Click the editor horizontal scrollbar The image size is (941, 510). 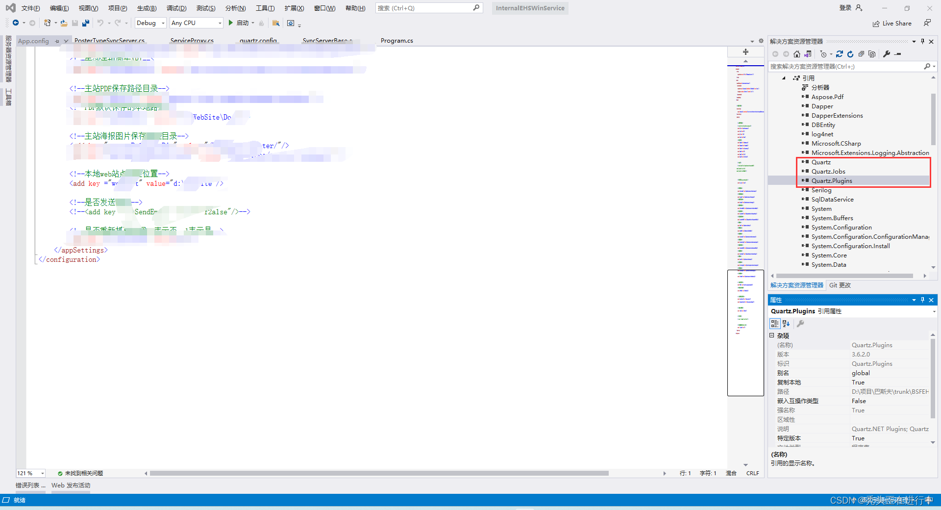[x=379, y=473]
